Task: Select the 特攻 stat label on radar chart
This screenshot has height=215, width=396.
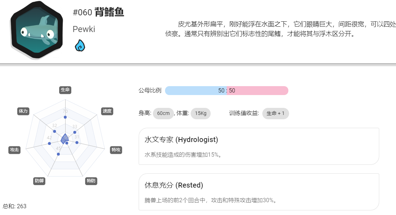Action: click(x=116, y=150)
